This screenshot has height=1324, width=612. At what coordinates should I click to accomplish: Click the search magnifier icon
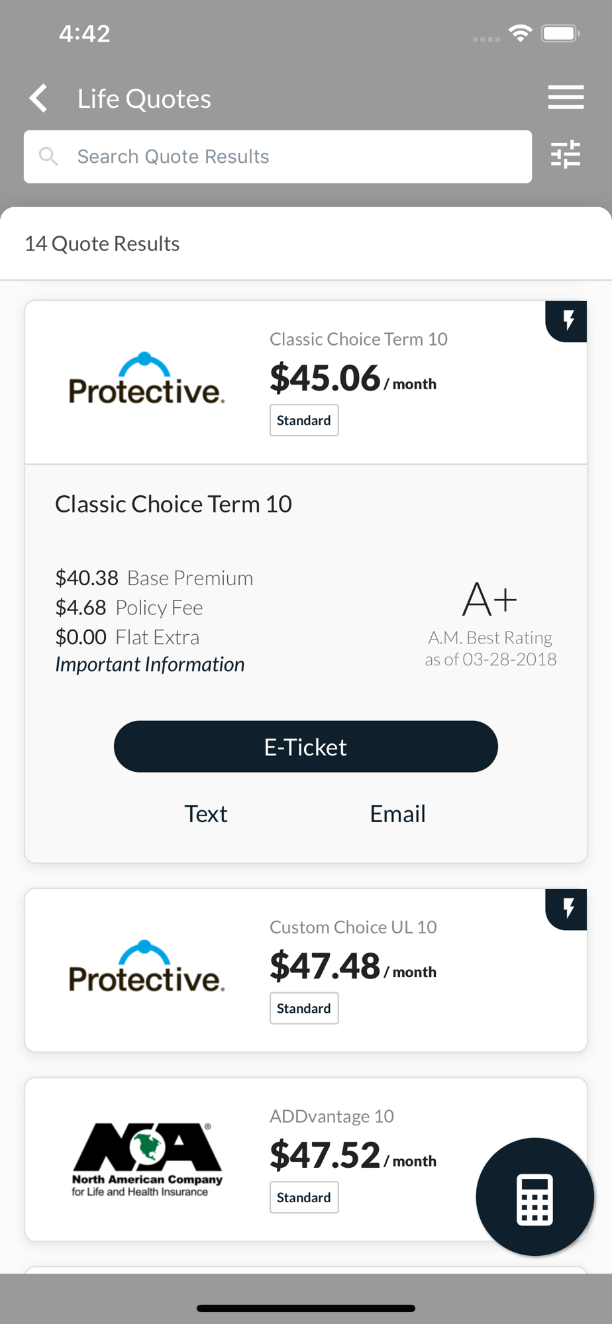click(x=48, y=156)
